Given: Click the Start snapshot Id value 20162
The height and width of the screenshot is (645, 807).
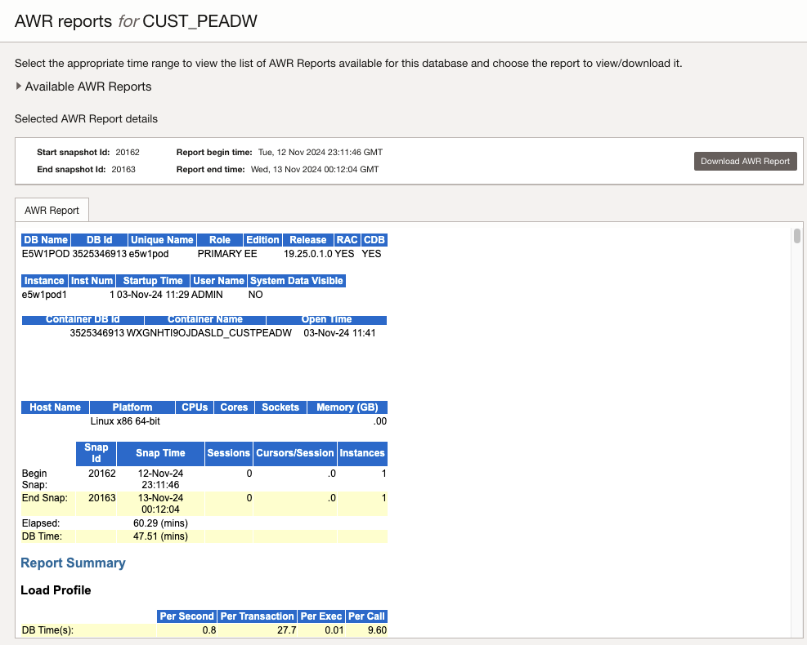Looking at the screenshot, I should pos(128,153).
